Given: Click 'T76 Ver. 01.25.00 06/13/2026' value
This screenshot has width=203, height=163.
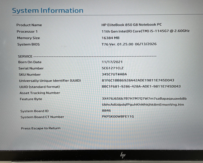Looking at the screenshot, I should coord(129,44).
